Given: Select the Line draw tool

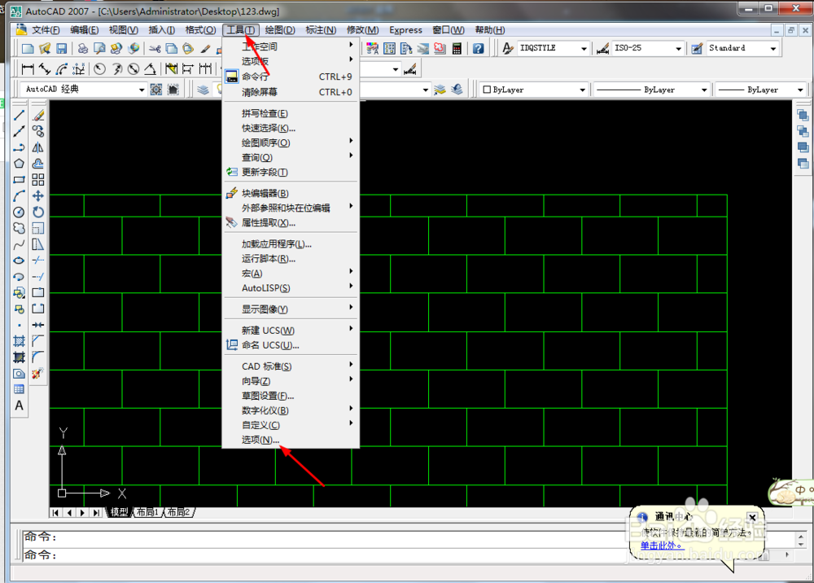Looking at the screenshot, I should click(20, 116).
